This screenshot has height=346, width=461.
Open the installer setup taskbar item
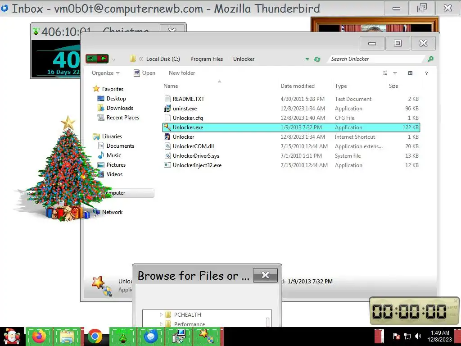(179, 337)
